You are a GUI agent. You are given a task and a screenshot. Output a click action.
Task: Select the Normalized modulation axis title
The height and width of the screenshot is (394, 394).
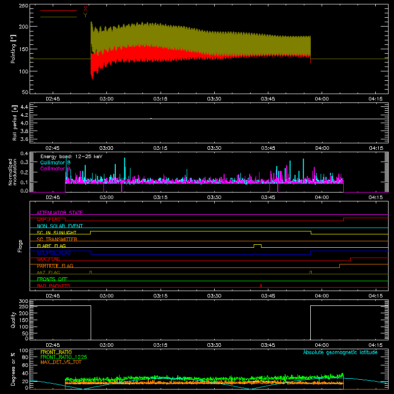(12, 172)
